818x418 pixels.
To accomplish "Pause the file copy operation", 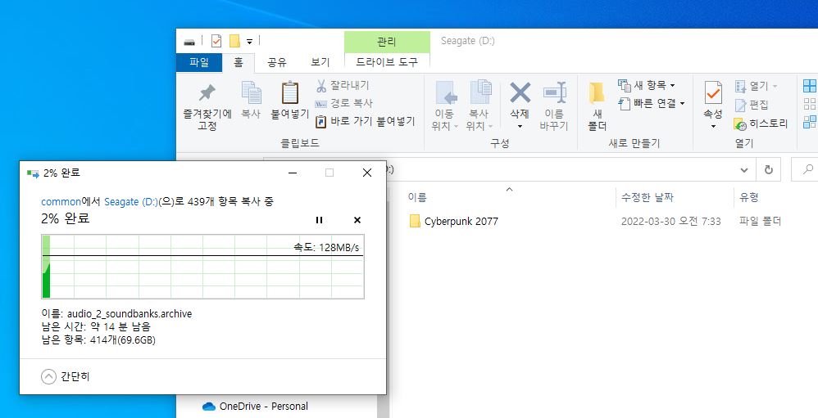I will pyautogui.click(x=320, y=220).
